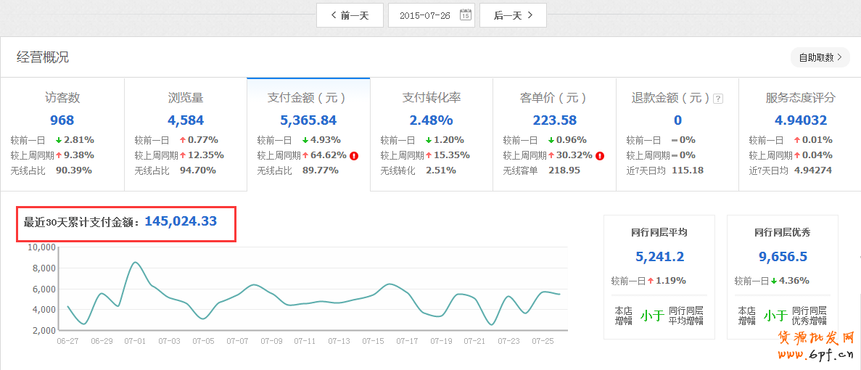
Task: Click the 145,024.33 cumulative payment total
Action: click(181, 221)
